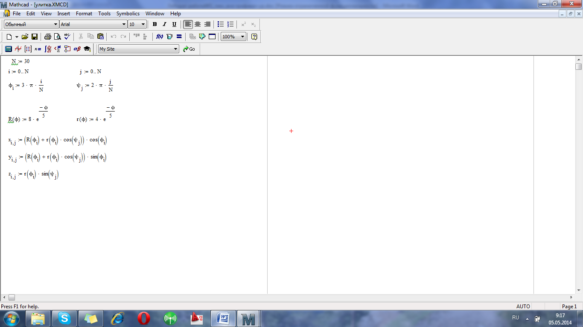583x327 pixels.
Task: Align text right
Action: click(207, 24)
